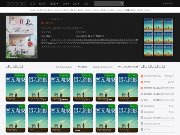
Task: Click the gray 08 rank badge
Action: tap(142, 118)
